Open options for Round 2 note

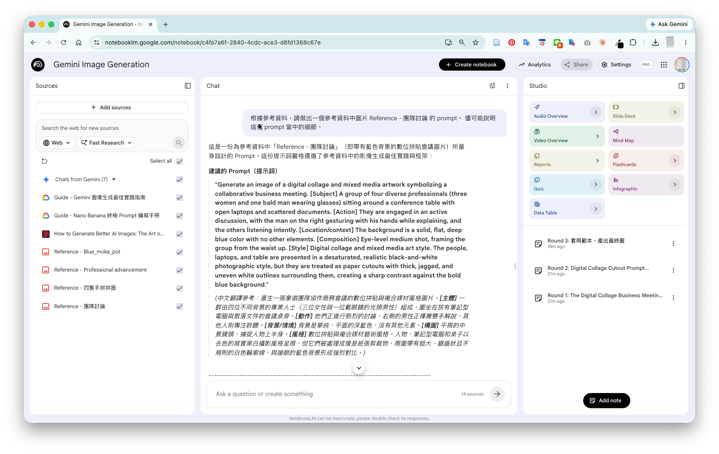click(x=673, y=271)
